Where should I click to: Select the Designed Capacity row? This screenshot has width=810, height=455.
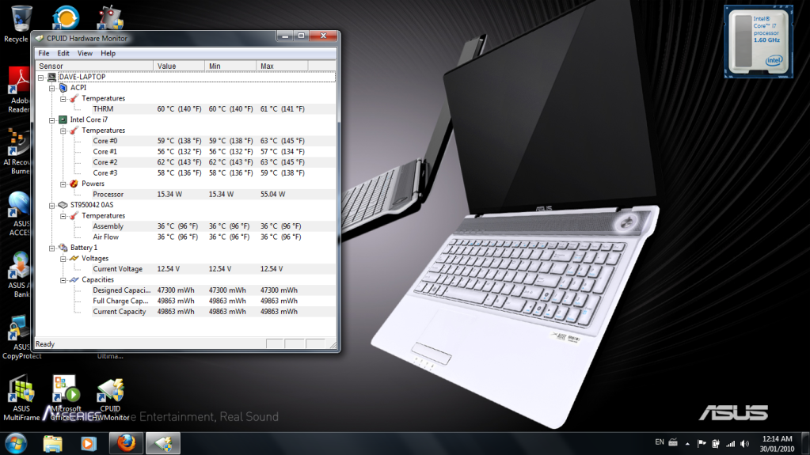(x=213, y=290)
